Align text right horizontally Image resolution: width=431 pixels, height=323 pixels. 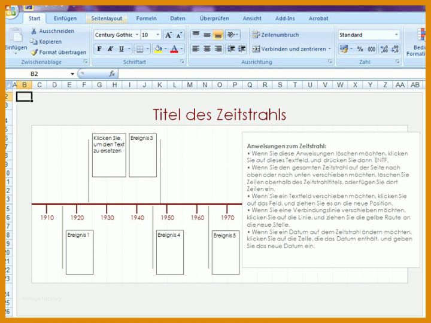(x=218, y=49)
